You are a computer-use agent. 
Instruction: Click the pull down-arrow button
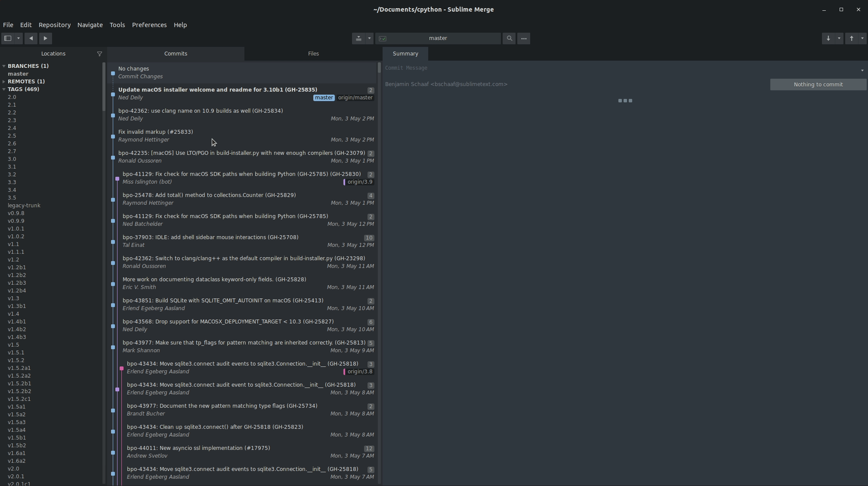pos(828,38)
